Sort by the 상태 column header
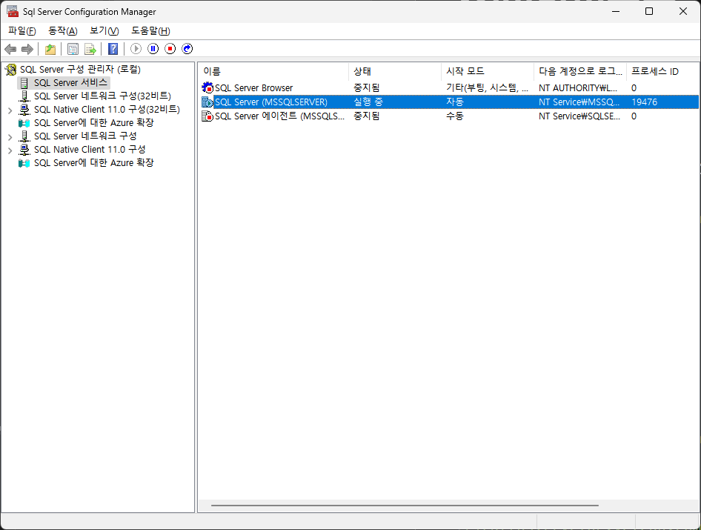 [395, 71]
